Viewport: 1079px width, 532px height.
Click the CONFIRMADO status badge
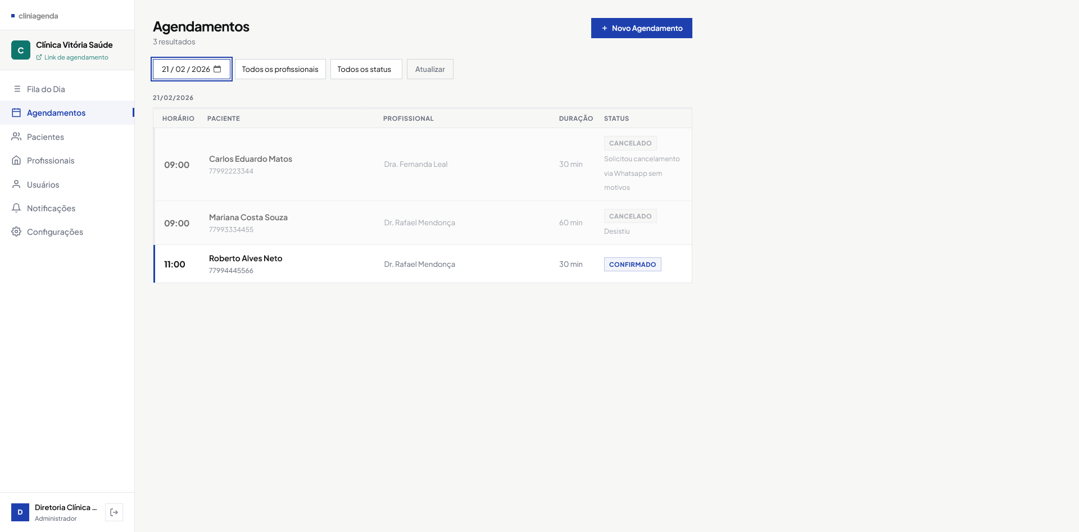tap(632, 265)
